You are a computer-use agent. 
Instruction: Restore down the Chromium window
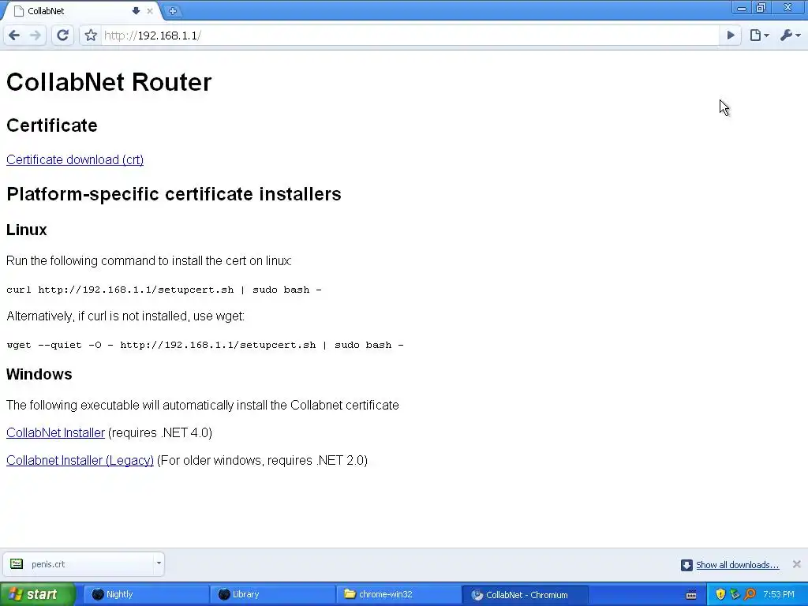pyautogui.click(x=761, y=8)
